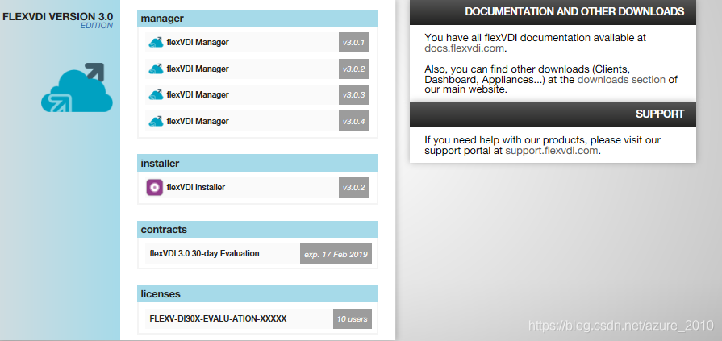Viewport: 722px width, 341px height.
Task: Click the SUPPORT panel header
Action: [553, 114]
